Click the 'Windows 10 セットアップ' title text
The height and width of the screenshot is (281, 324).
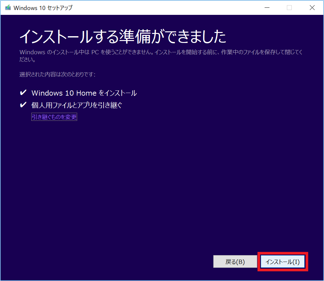pos(43,8)
